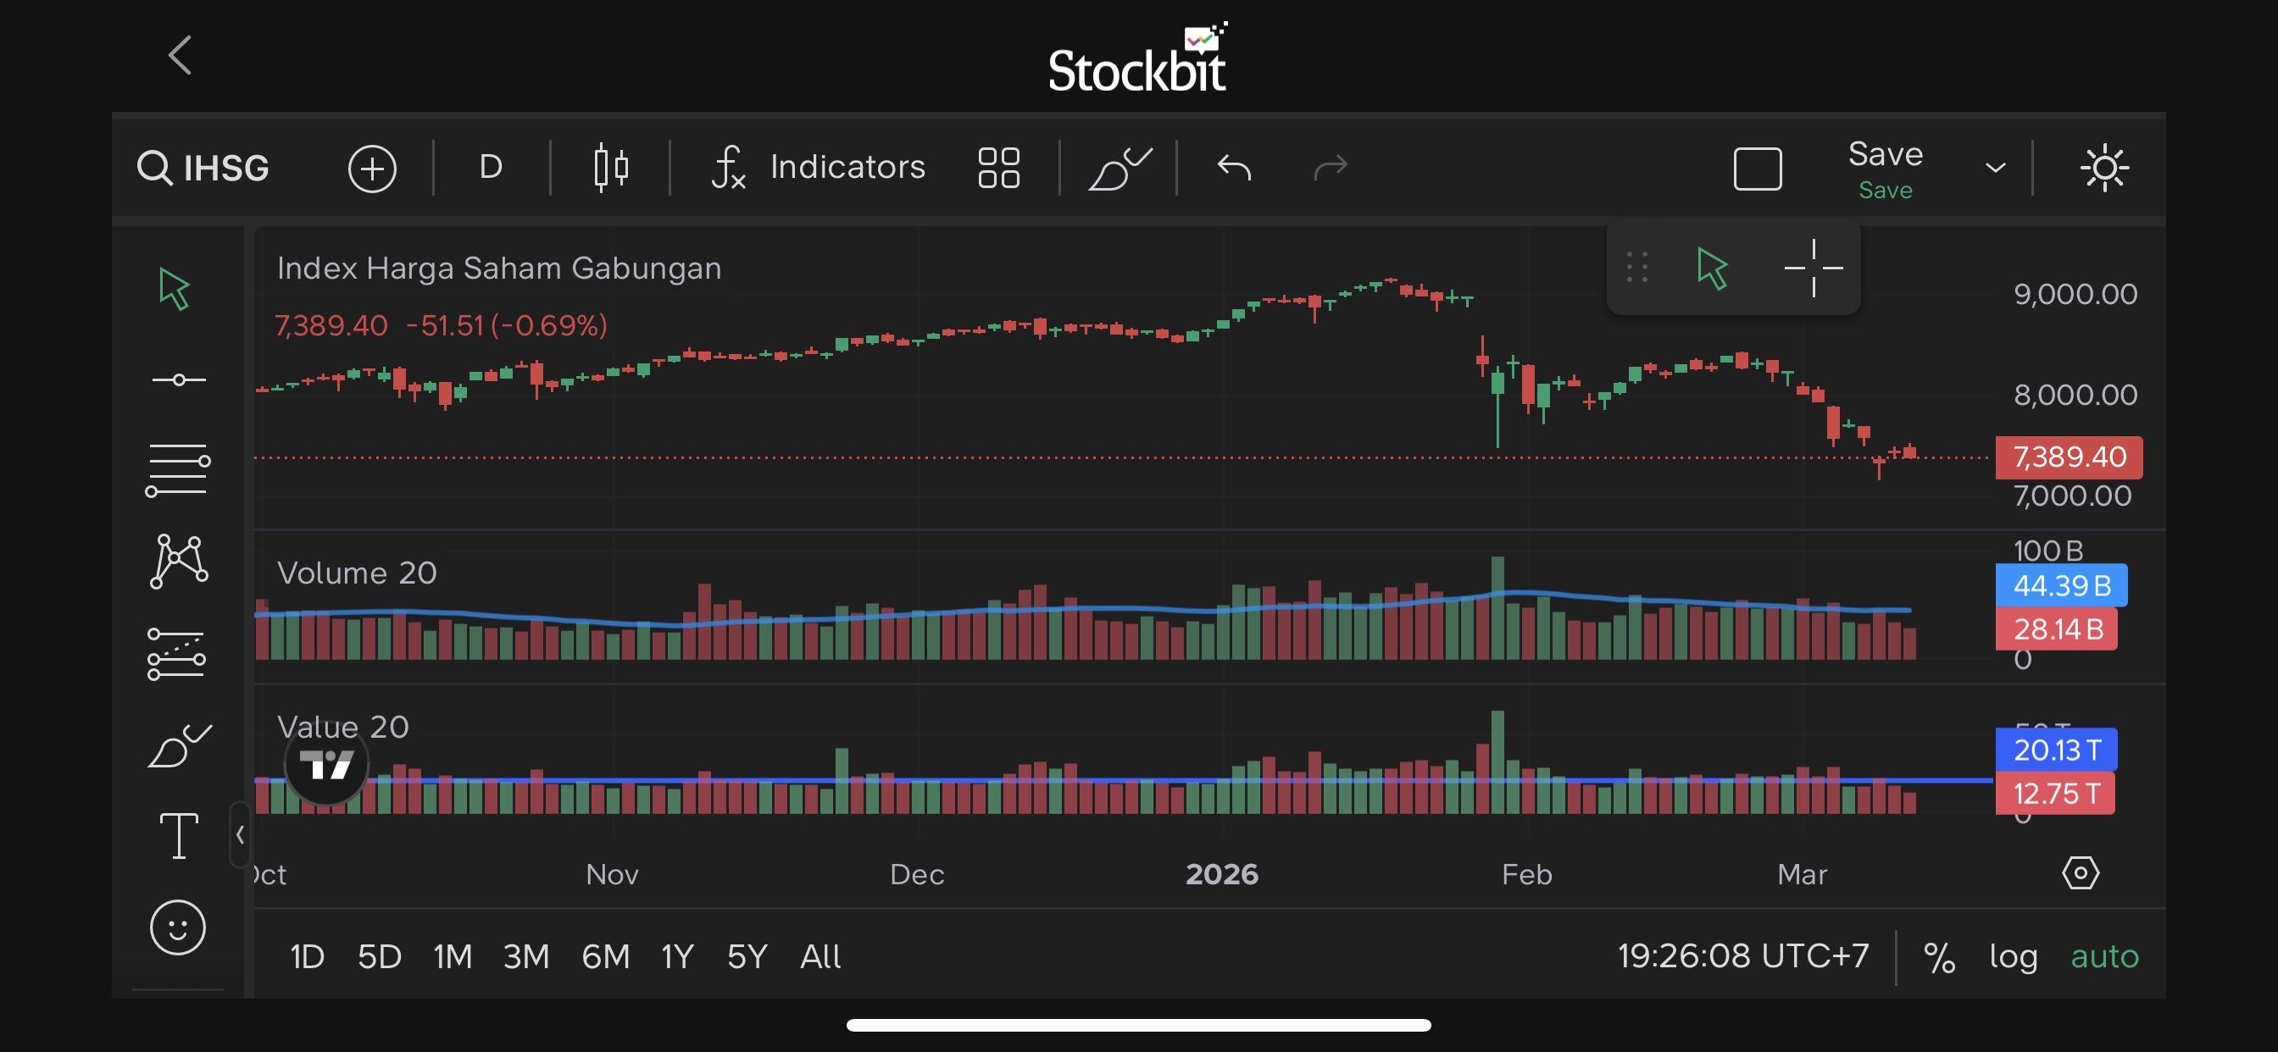Tap the back arrow at top left
The width and height of the screenshot is (2278, 1052).
click(181, 56)
